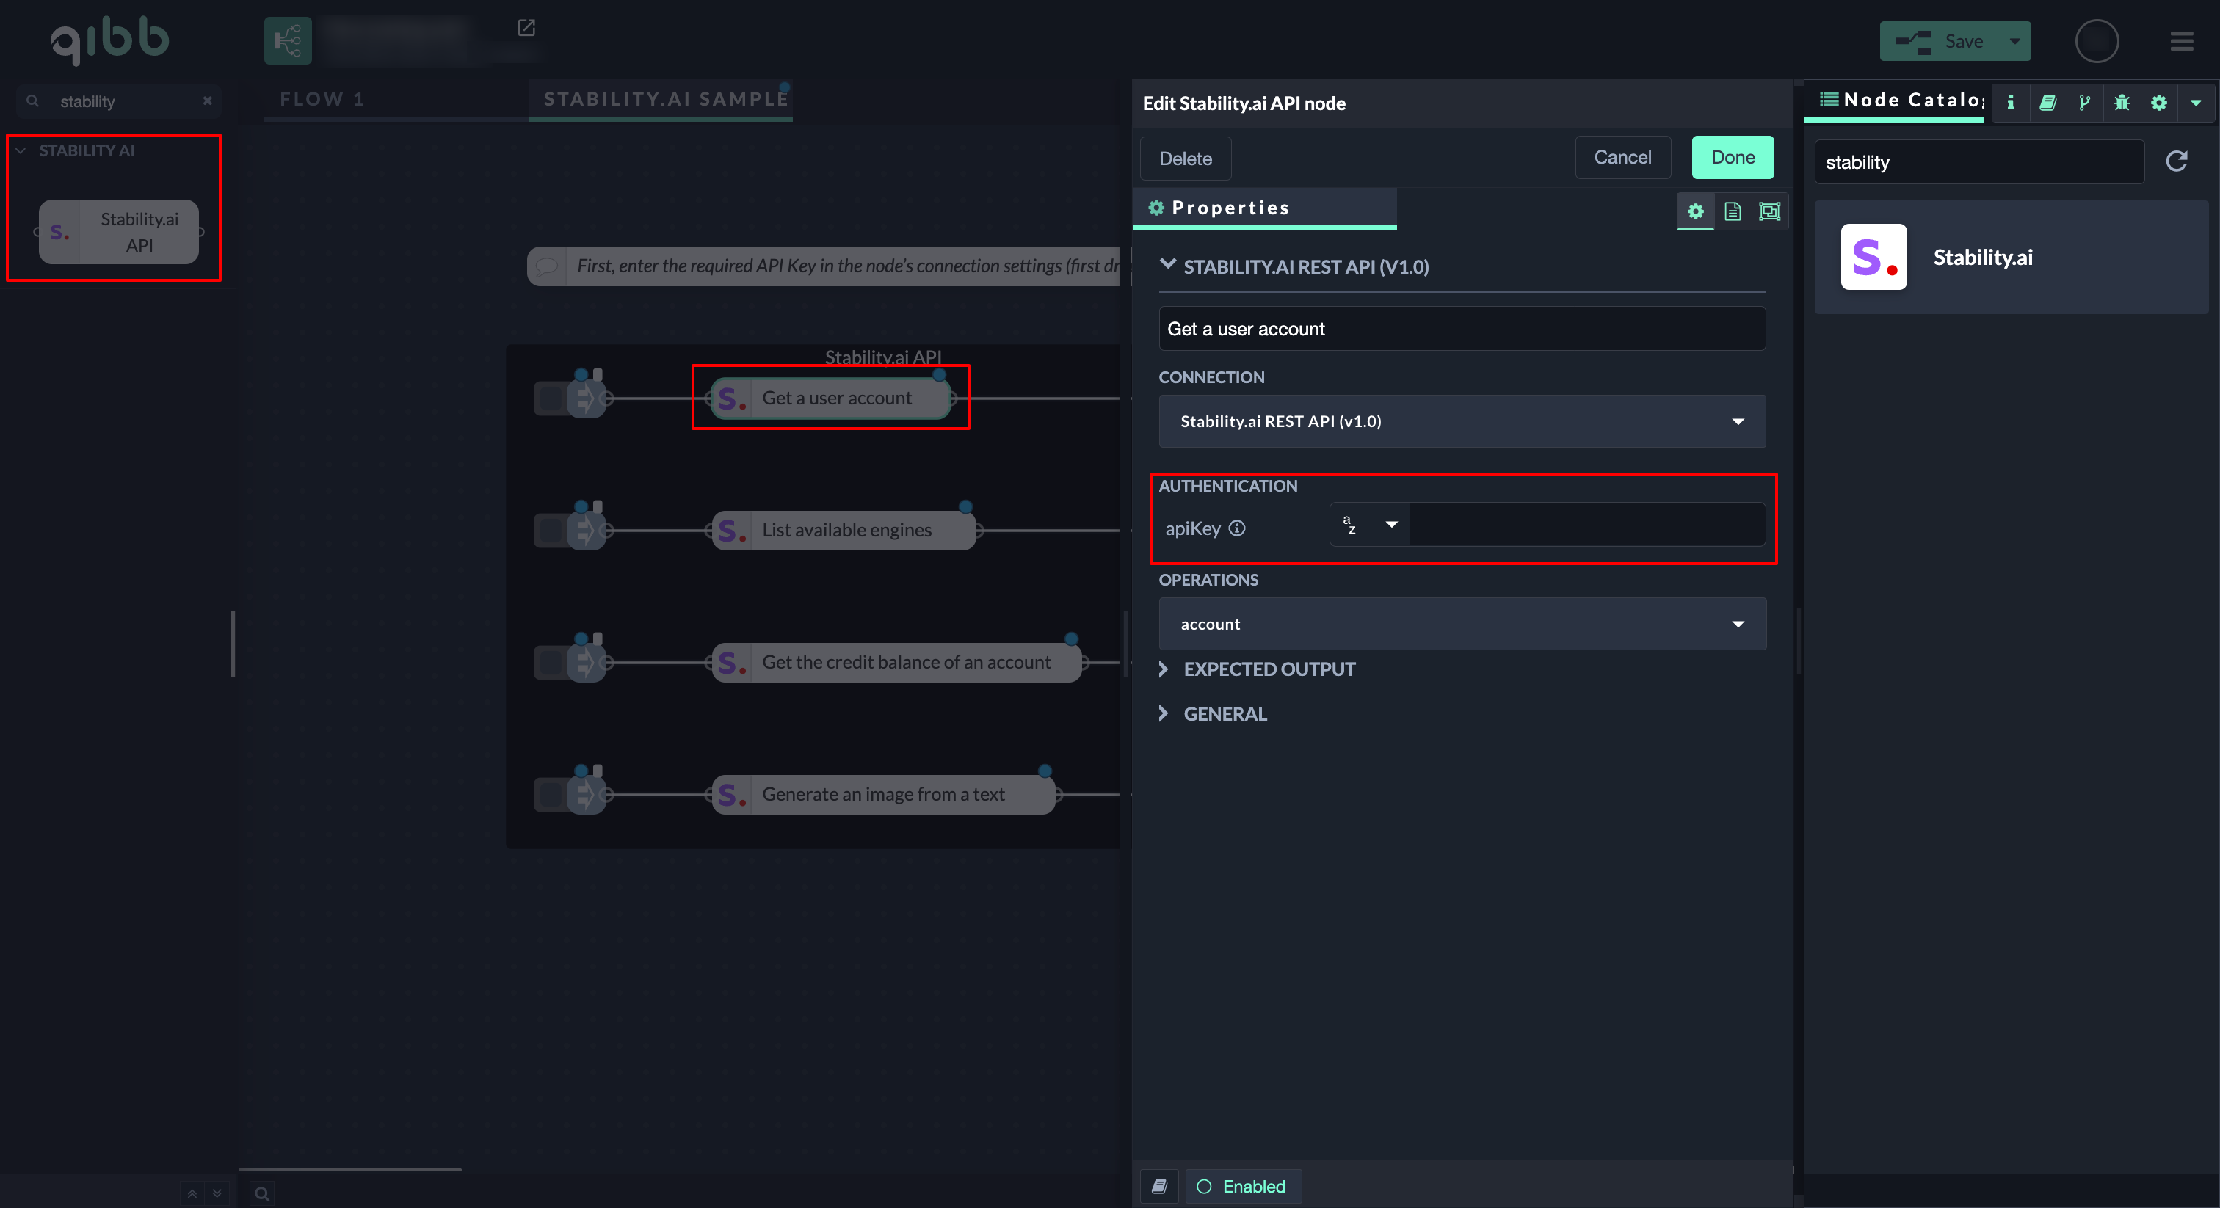This screenshot has height=1208, width=2220.
Task: Open the sidebar help book icon
Action: [x=2047, y=103]
